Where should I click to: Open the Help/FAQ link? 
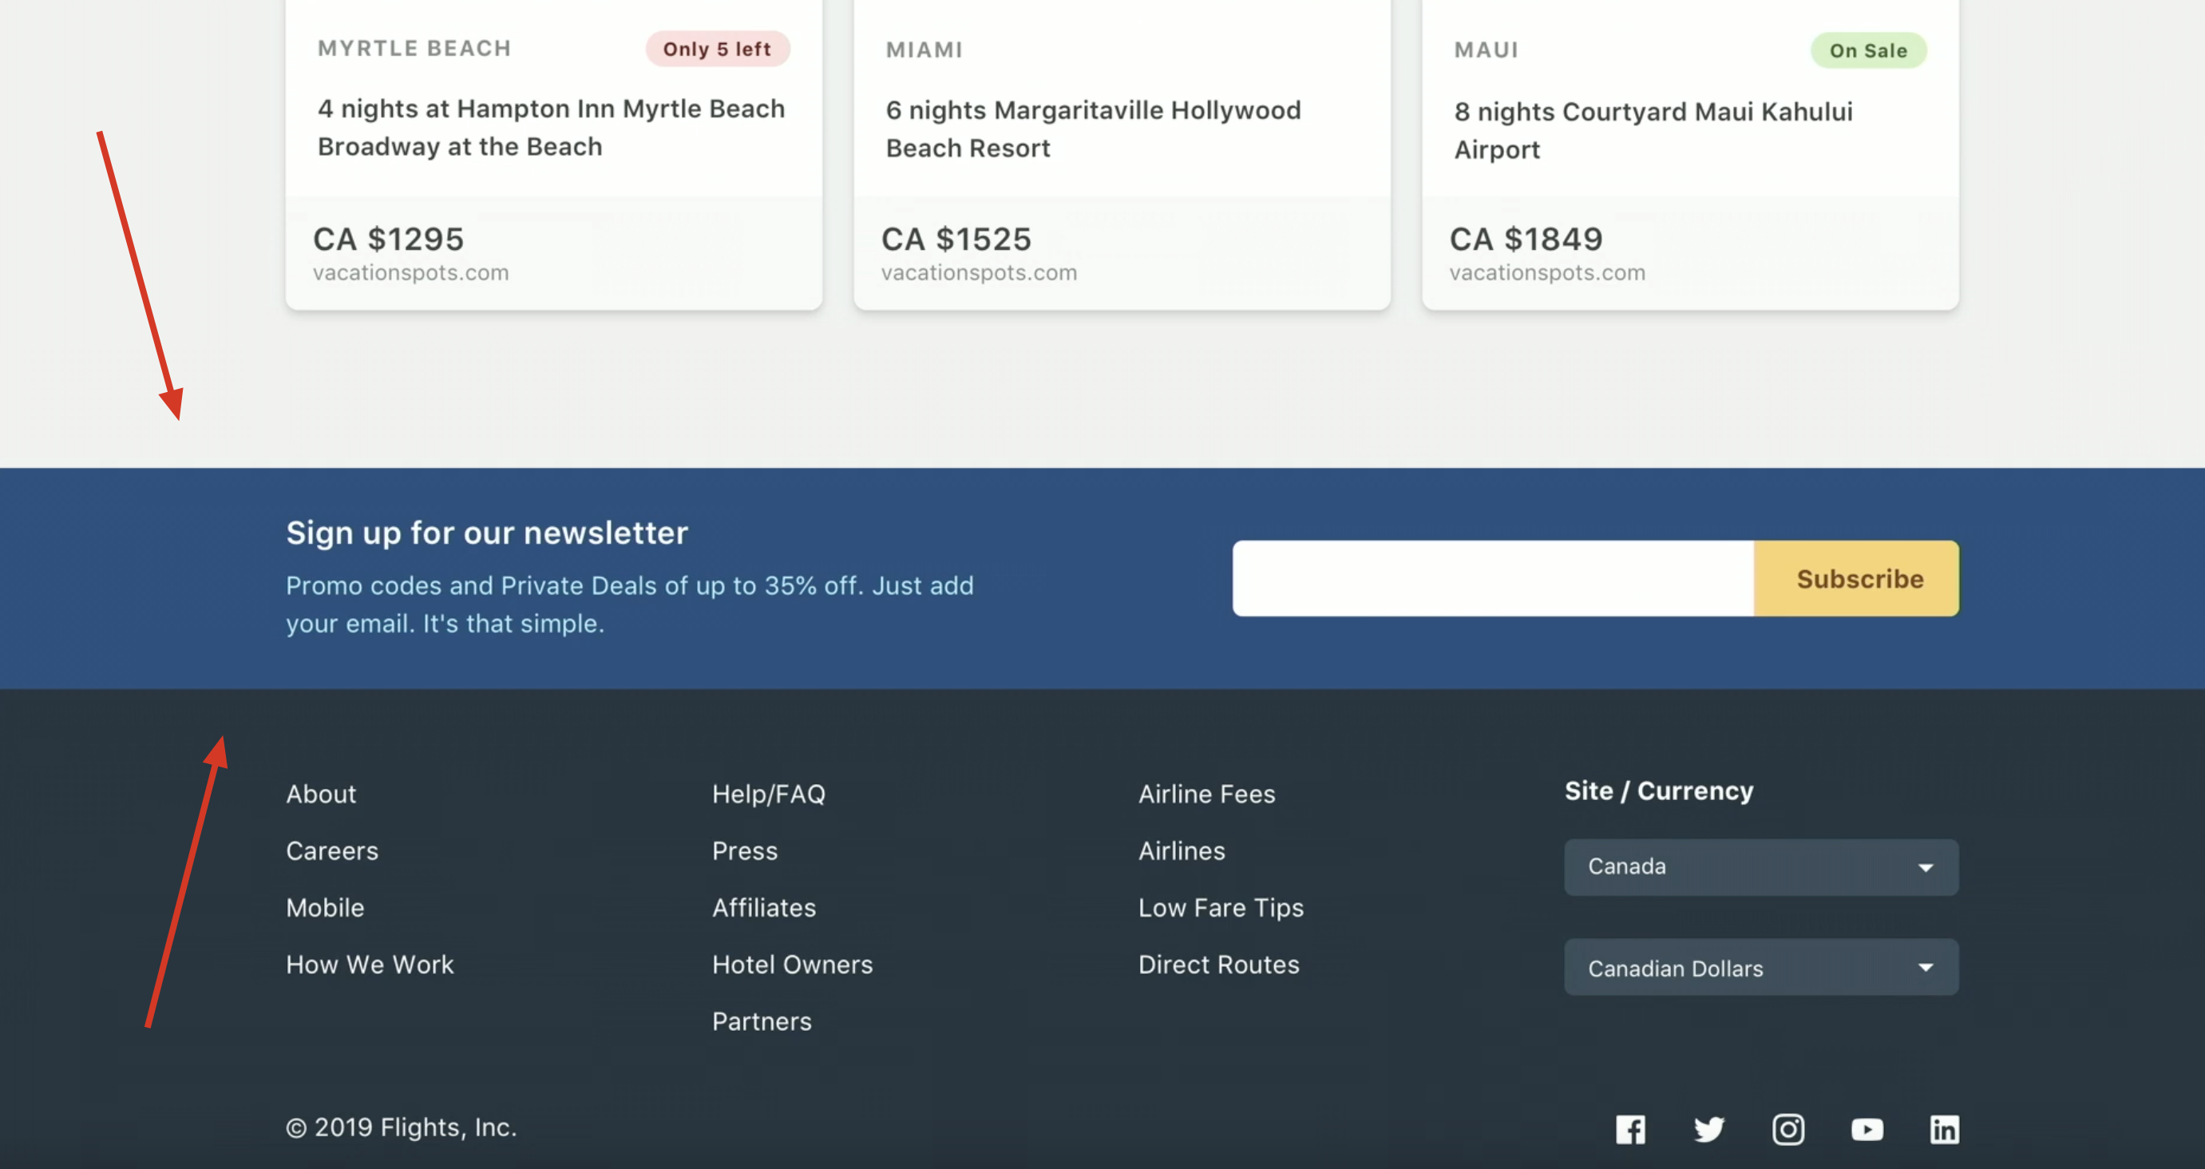[x=769, y=794]
